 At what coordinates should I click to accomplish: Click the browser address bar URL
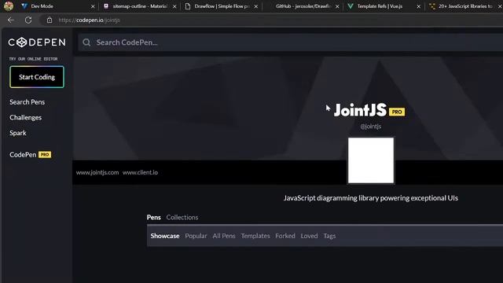(x=89, y=20)
